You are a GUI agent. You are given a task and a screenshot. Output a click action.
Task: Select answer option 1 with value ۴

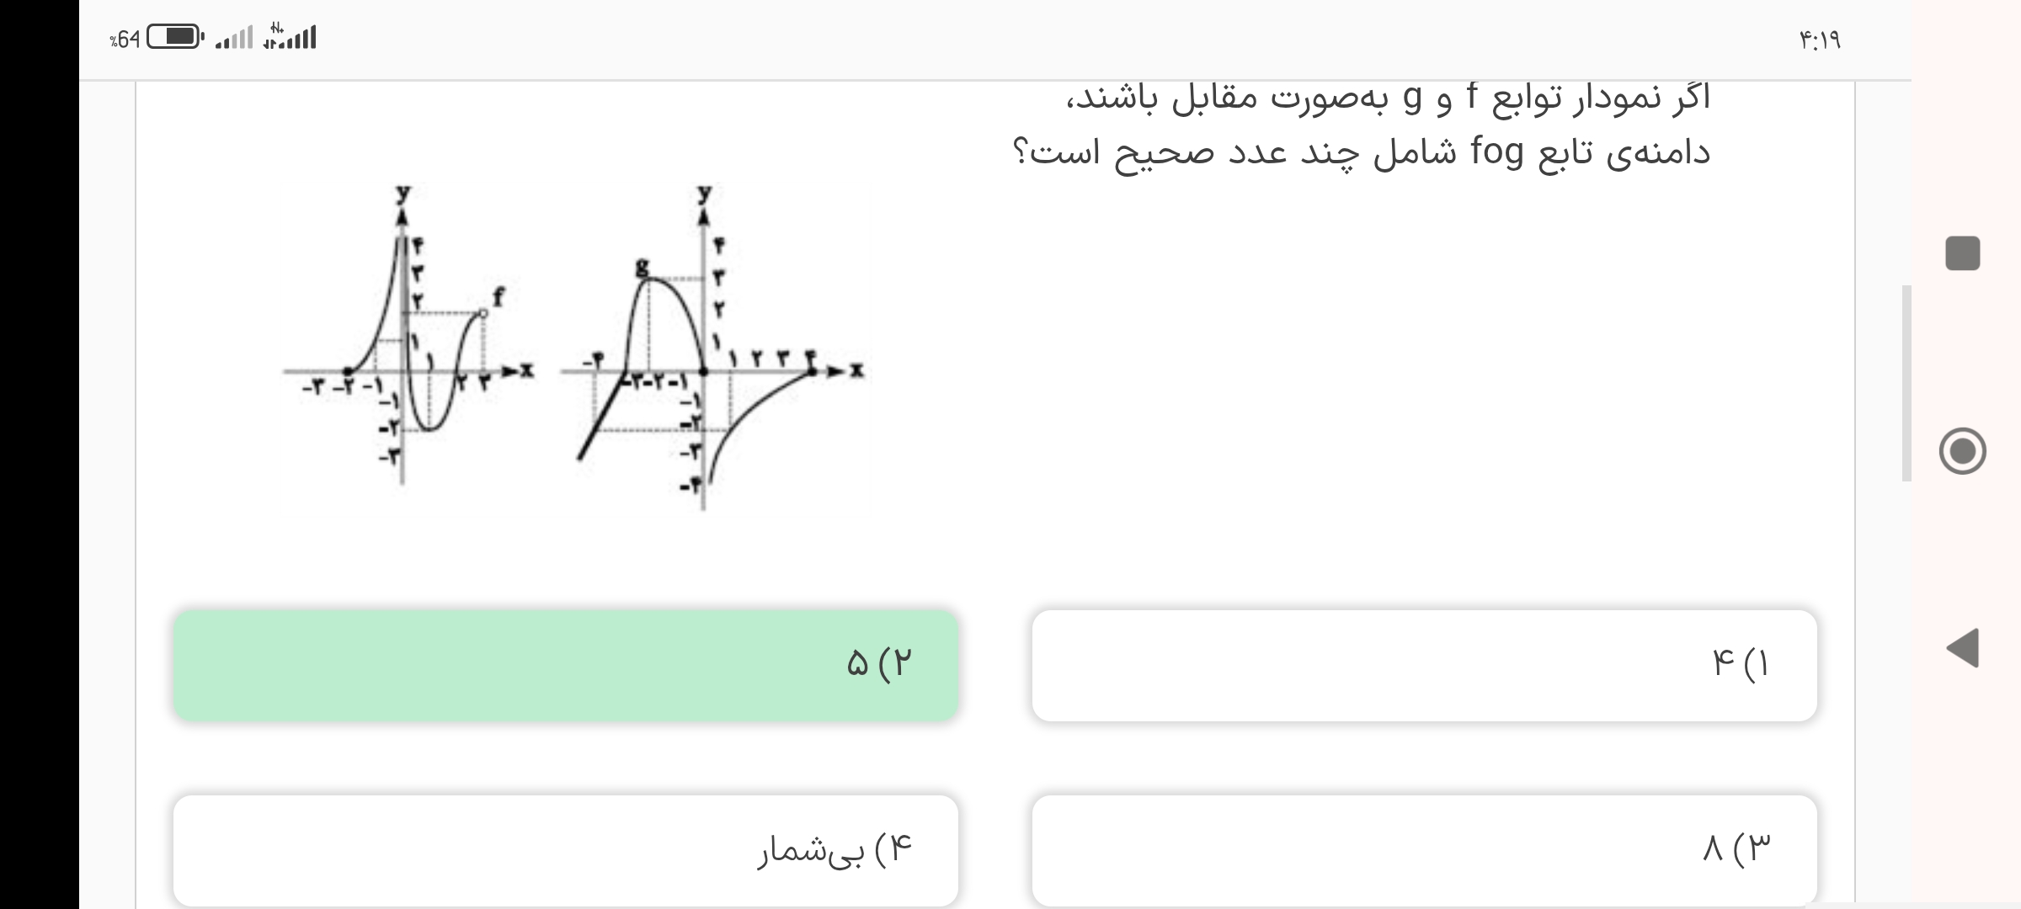pos(1424,665)
